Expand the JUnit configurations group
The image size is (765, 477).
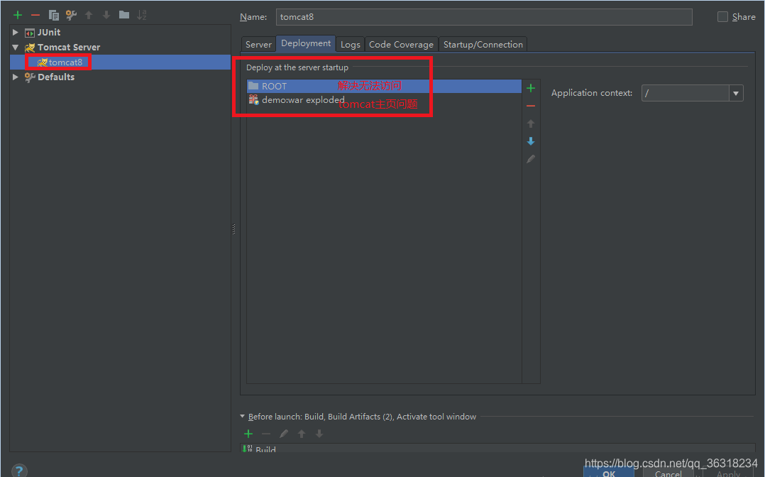point(14,32)
